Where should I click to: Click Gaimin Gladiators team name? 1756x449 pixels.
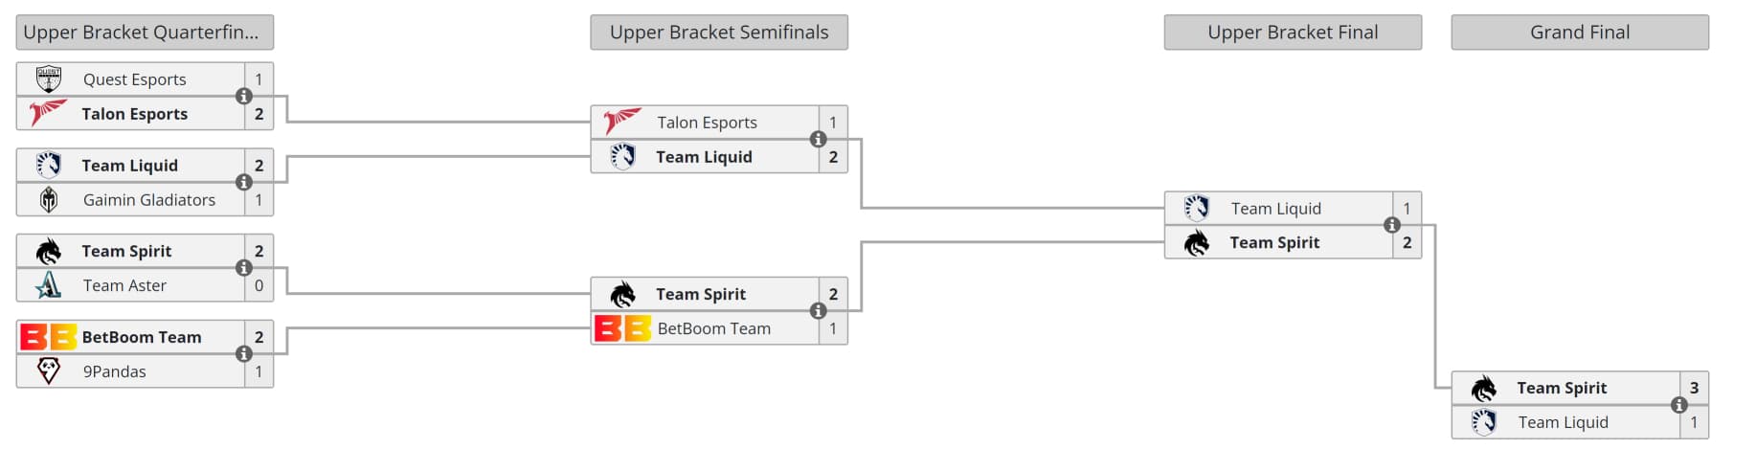point(149,199)
